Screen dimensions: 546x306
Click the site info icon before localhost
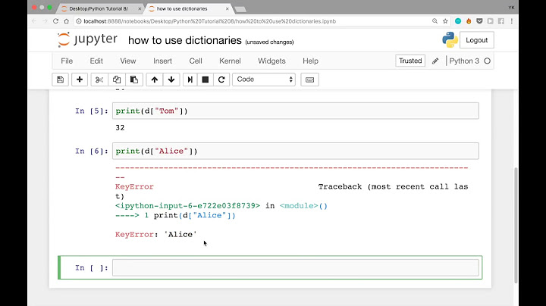(x=79, y=21)
